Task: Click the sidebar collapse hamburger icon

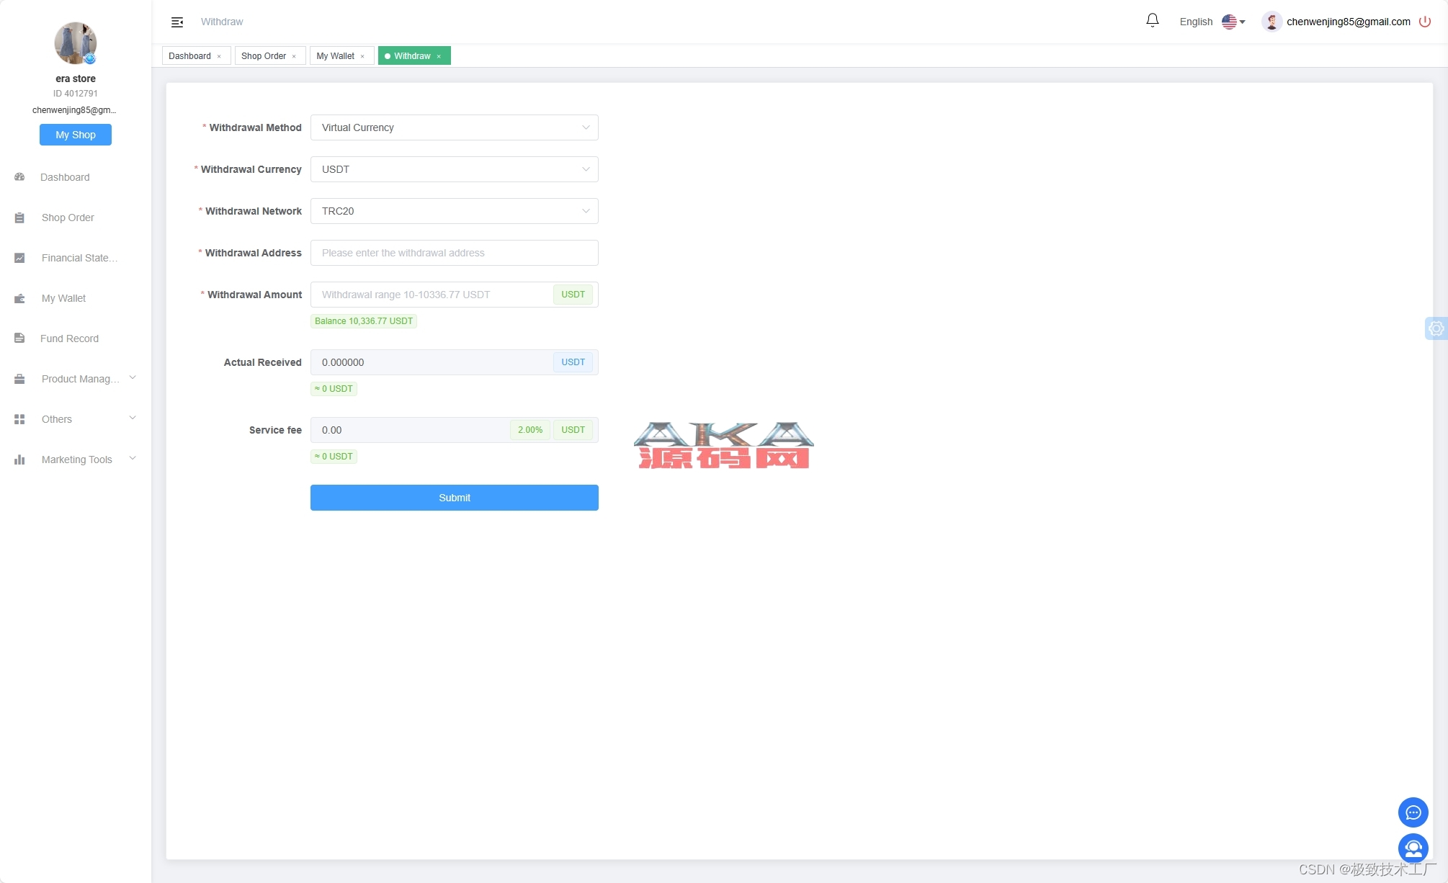Action: click(x=176, y=22)
